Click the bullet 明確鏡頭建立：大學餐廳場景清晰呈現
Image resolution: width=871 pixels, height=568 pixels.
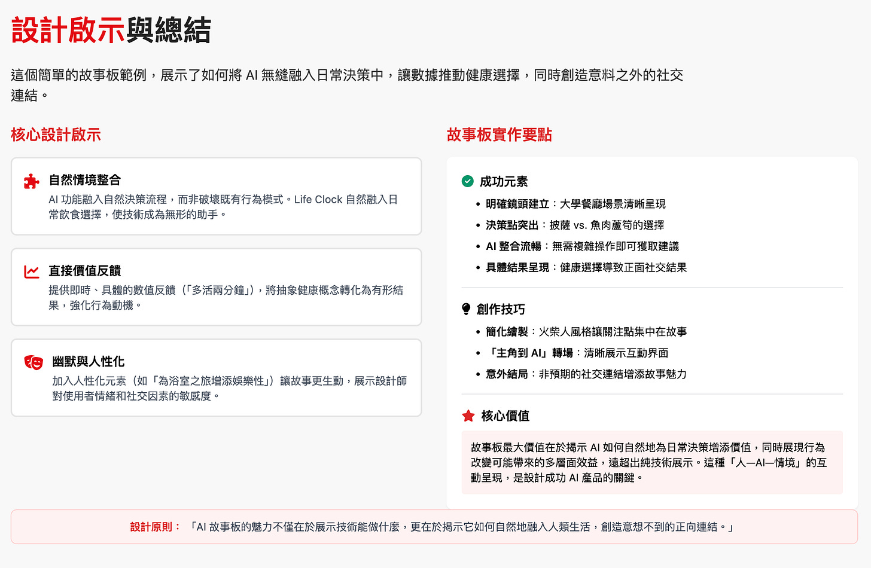[x=575, y=204]
